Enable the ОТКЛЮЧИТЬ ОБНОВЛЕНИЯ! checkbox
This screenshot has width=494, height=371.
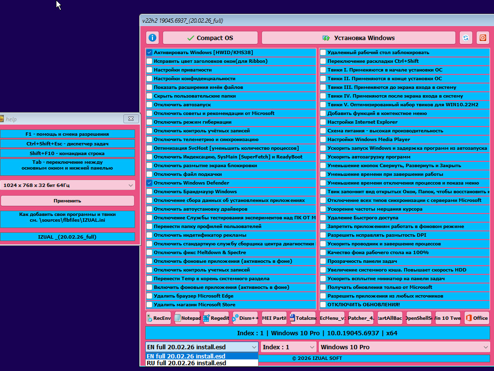tap(323, 305)
